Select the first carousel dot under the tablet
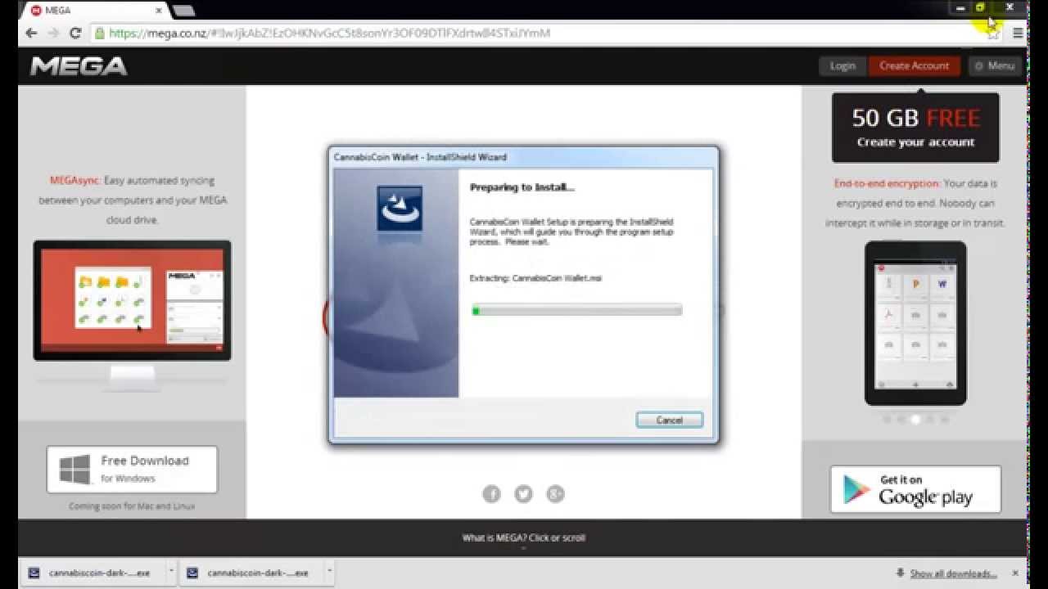 [886, 419]
